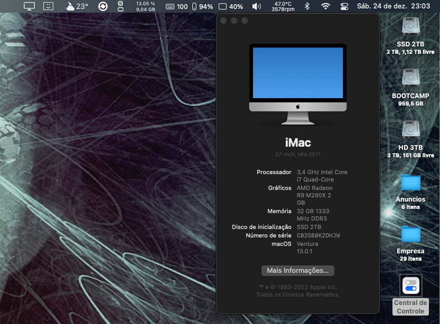
Task: Click the SSD 2TB startup disk value
Action: (x=309, y=227)
